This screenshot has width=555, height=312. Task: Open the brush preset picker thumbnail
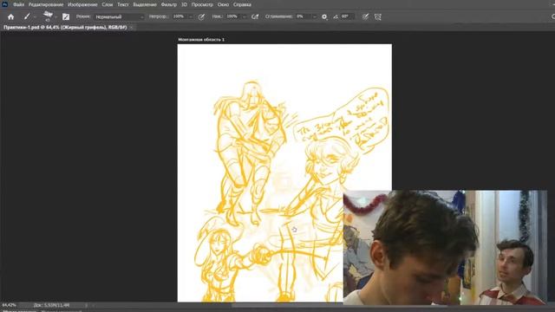point(48,16)
